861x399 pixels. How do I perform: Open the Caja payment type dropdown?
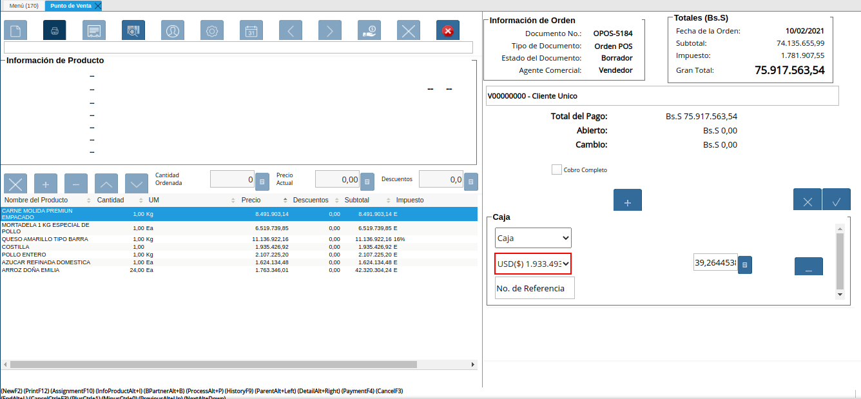tap(534, 238)
